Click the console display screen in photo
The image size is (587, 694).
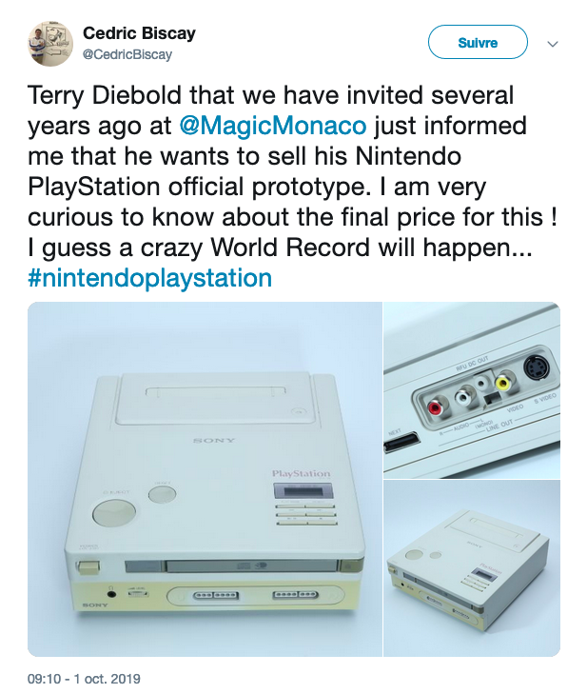[x=303, y=491]
